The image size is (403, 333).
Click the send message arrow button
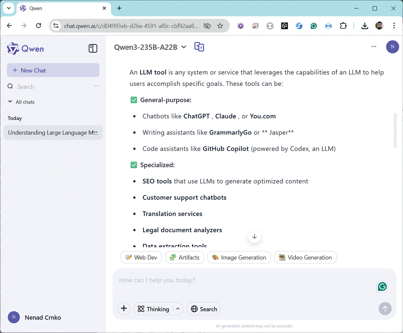pyautogui.click(x=385, y=309)
